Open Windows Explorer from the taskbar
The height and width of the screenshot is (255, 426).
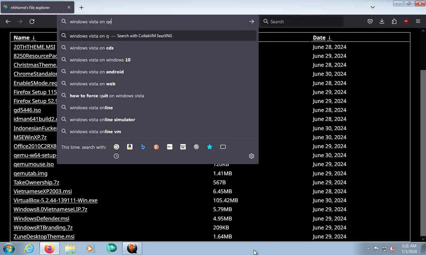[x=70, y=248]
